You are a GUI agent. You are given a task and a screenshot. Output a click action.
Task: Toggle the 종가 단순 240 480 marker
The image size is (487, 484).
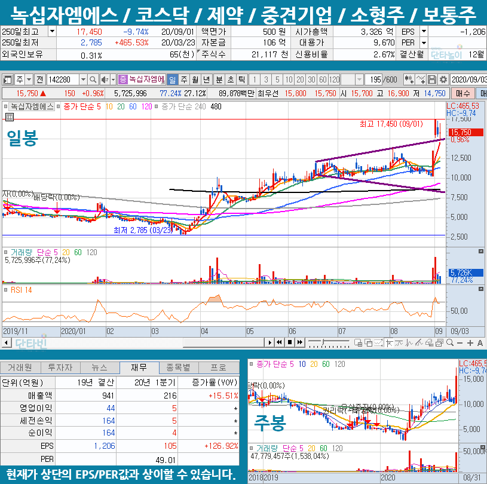coord(156,106)
